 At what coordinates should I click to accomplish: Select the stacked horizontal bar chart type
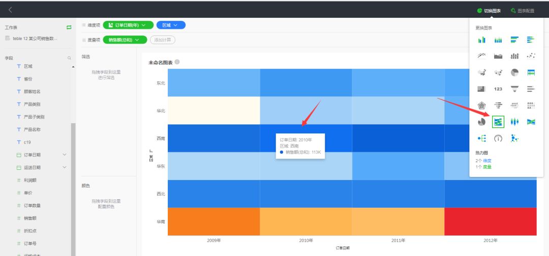coord(531,40)
